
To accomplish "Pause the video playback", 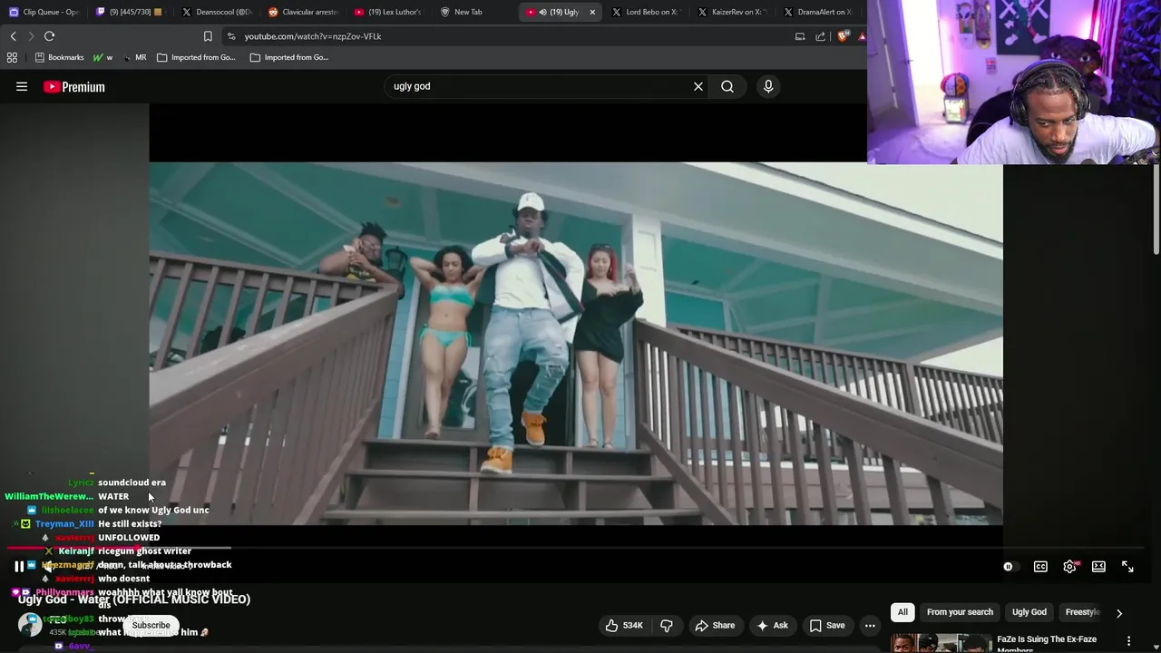I will [18, 567].
